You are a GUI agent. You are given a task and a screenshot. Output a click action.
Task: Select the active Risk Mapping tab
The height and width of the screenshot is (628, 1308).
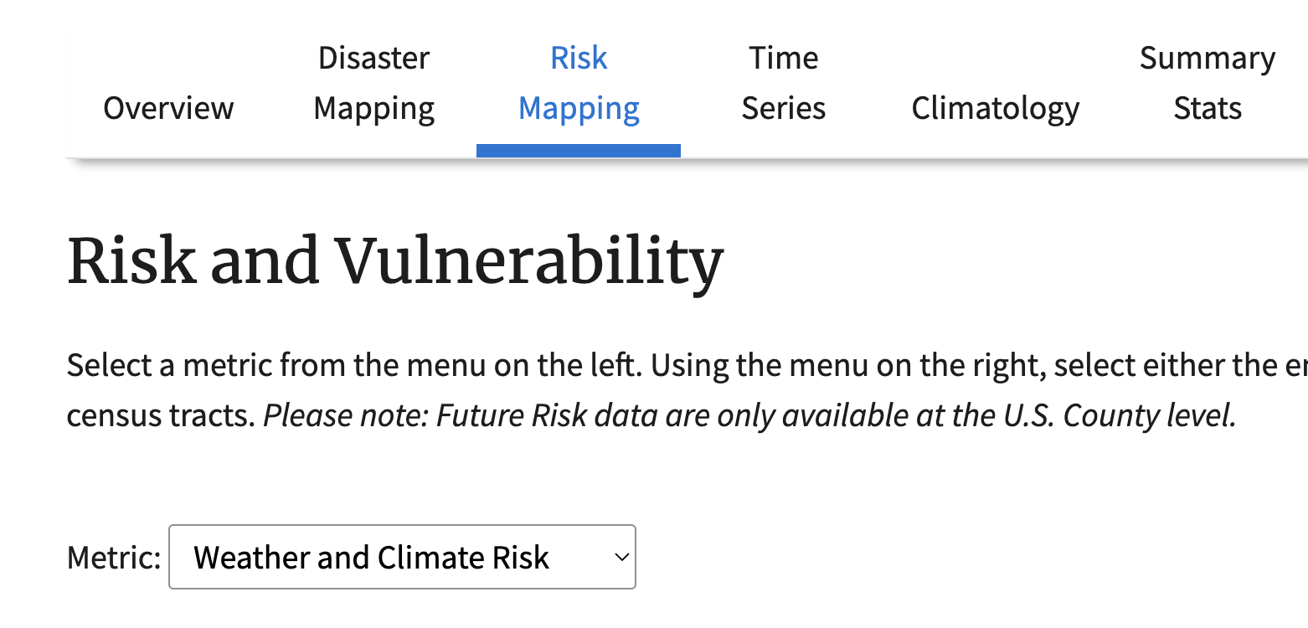click(579, 83)
